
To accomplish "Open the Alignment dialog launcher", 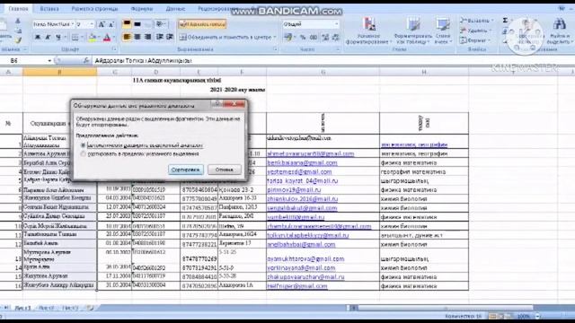I will tap(276, 49).
